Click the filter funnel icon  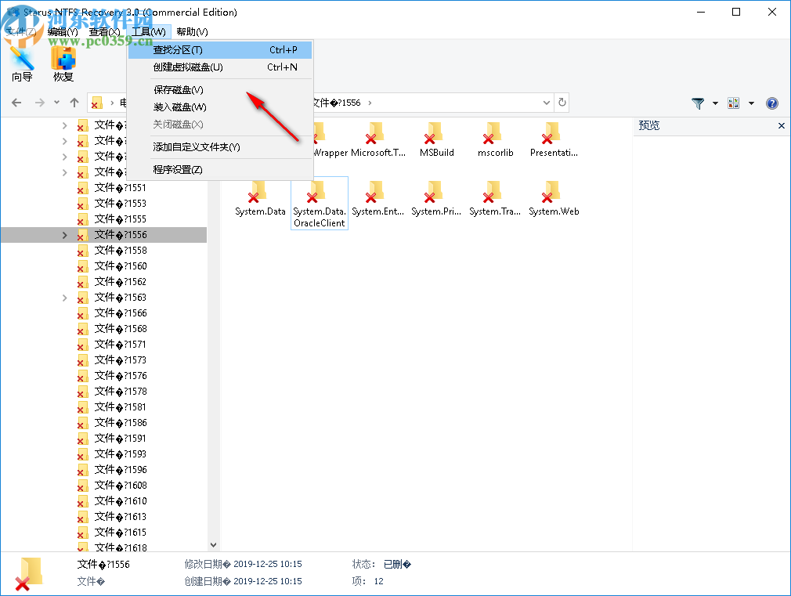pos(697,103)
